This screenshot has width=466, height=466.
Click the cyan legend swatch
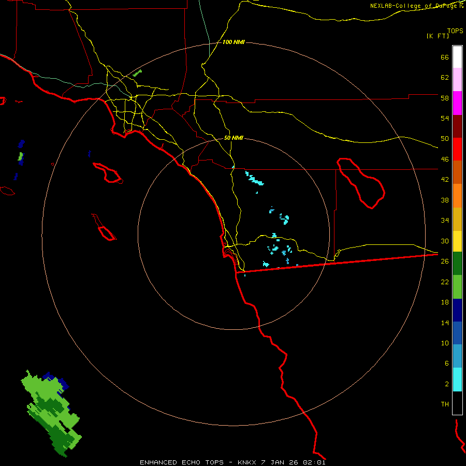(457, 380)
